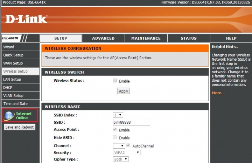Open the Cipher Type dropdown
This screenshot has height=163, width=252.
coord(121,159)
